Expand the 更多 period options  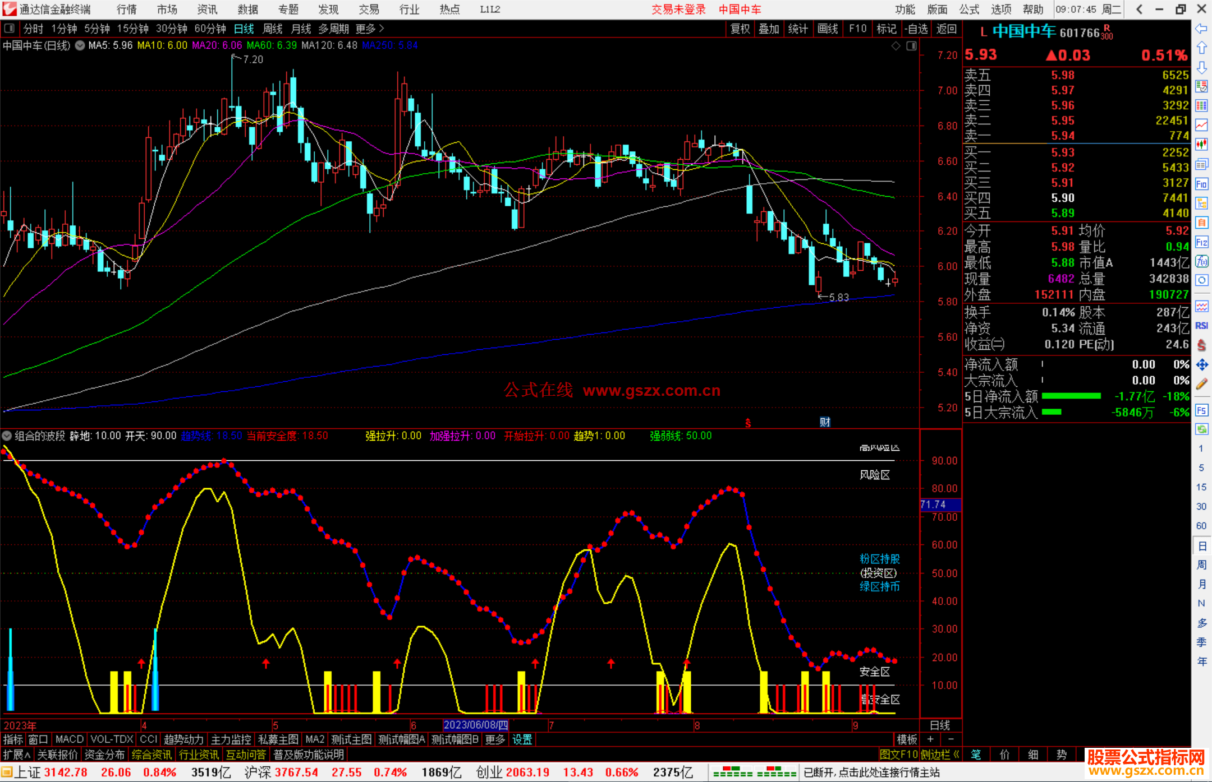click(x=369, y=28)
